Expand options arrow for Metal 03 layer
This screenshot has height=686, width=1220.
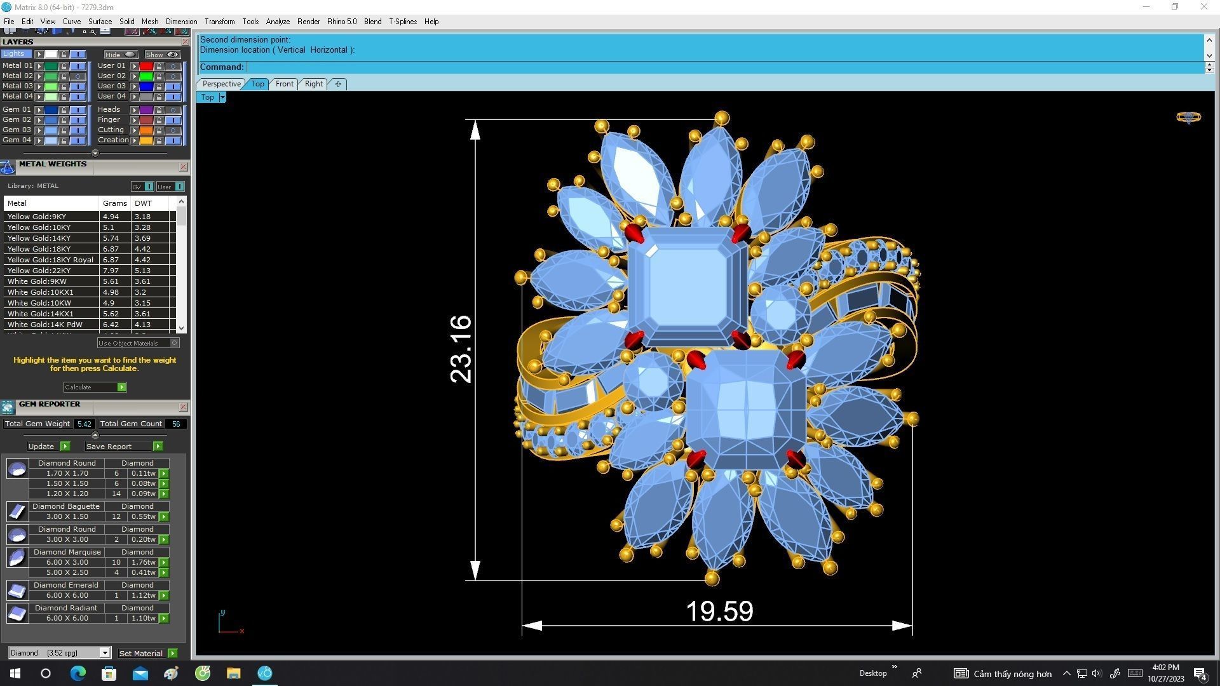[39, 86]
